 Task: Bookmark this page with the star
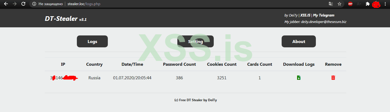339,4
